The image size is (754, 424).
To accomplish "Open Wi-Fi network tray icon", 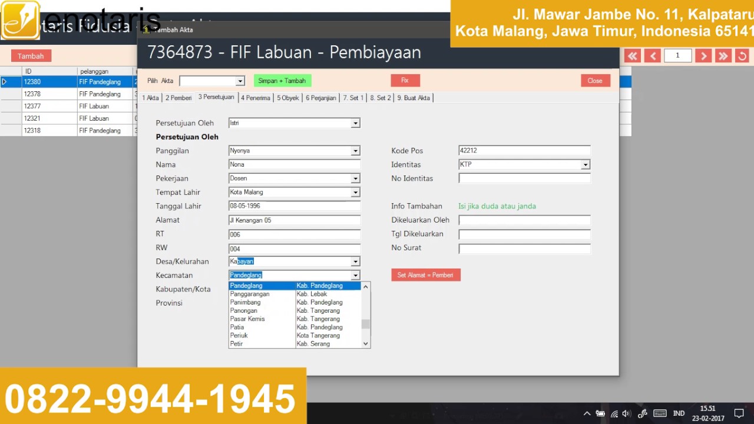I will point(614,413).
